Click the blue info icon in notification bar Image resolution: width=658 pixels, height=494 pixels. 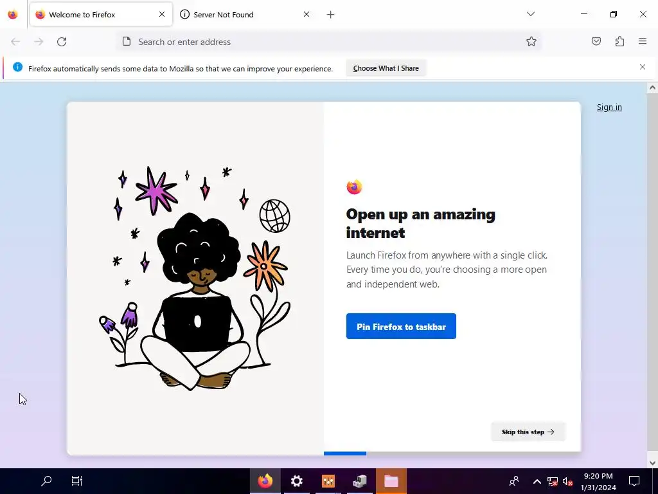tap(17, 67)
